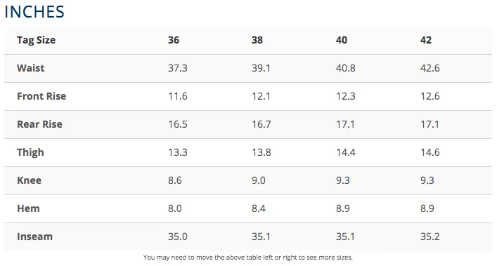497x266 pixels.
Task: Click the front rise value 12.1
Action: tap(261, 96)
